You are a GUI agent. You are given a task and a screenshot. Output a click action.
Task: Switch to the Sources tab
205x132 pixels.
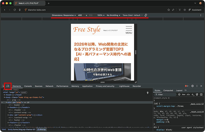(x=39, y=86)
